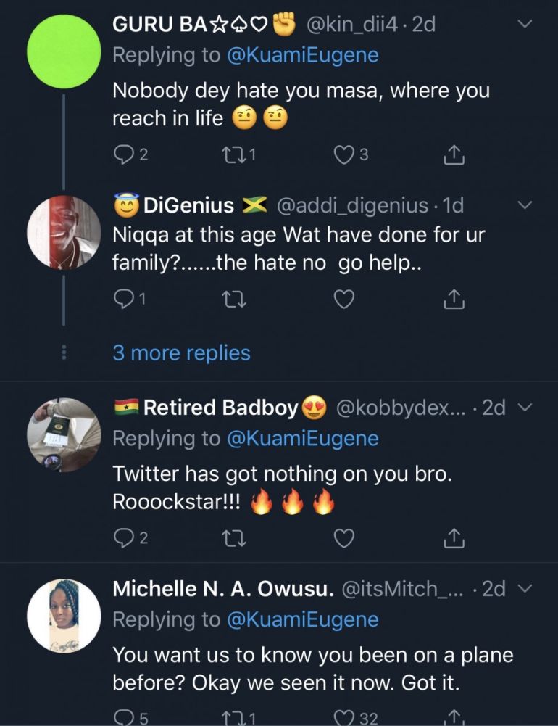
Task: Like Retired Badboy's Roockstar tweet
Action: click(345, 537)
